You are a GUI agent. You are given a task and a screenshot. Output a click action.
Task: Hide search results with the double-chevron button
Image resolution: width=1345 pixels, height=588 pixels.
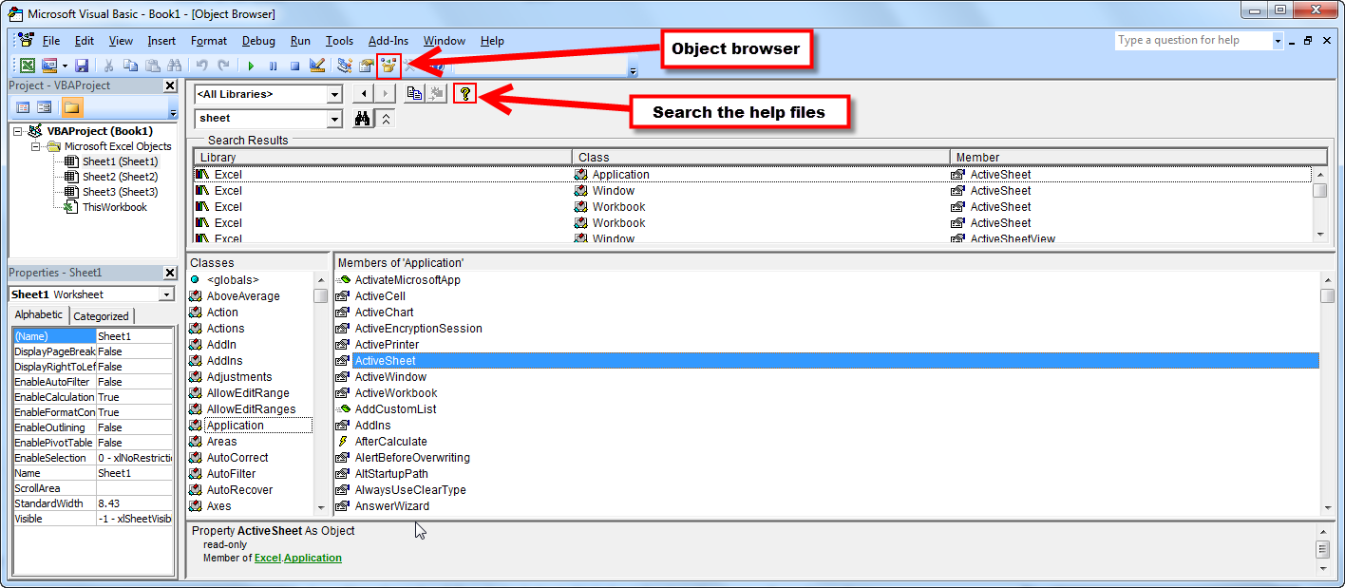(385, 119)
